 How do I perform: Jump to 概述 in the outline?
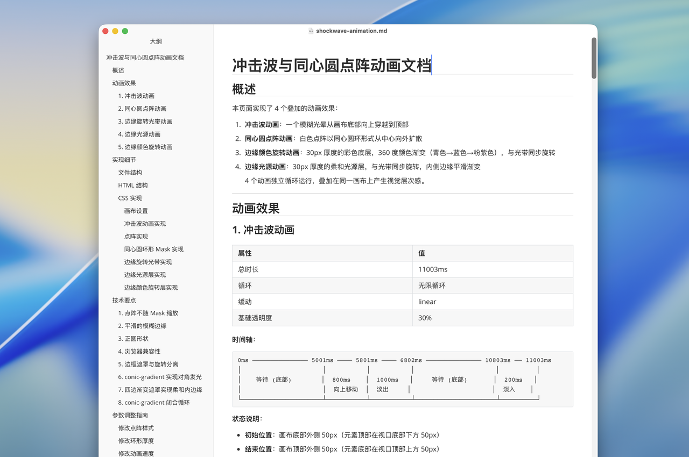pos(118,70)
